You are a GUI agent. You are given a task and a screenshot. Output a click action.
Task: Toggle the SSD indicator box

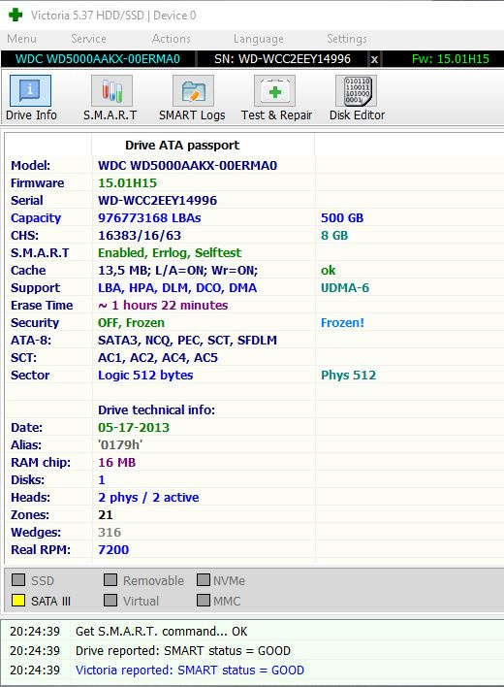[18, 579]
